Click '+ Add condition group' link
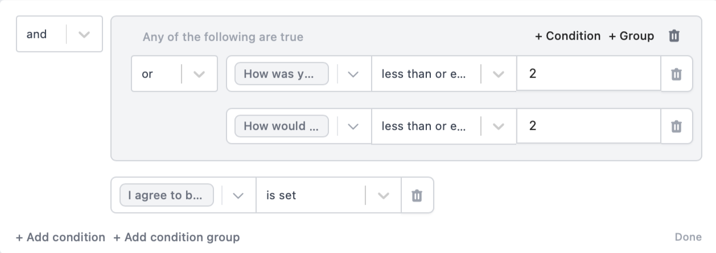 pos(176,237)
